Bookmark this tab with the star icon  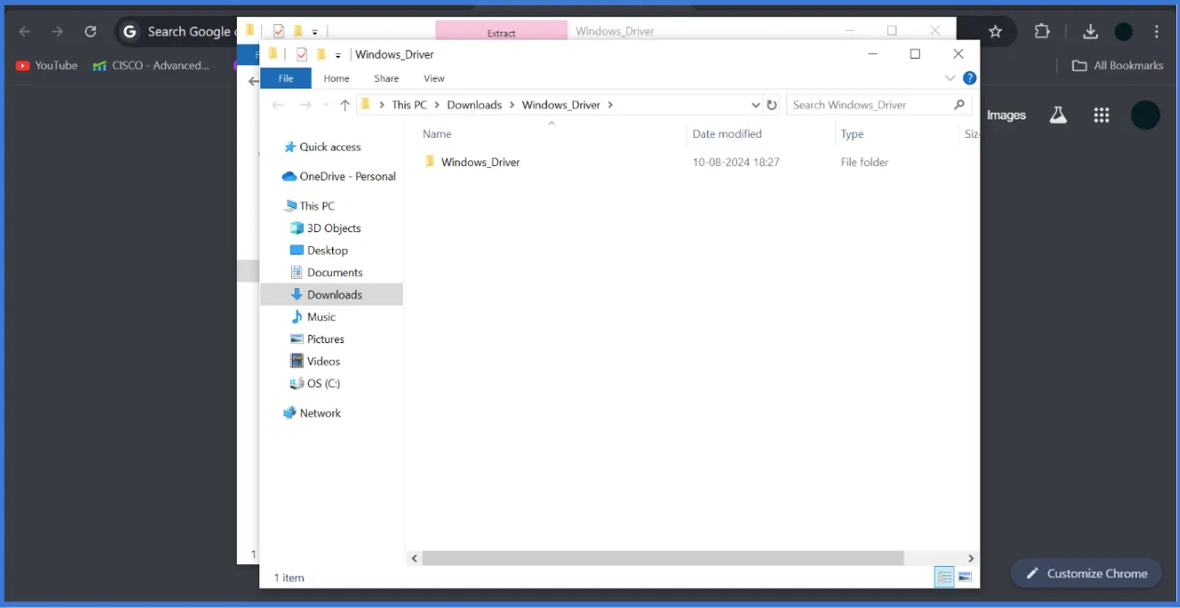(995, 32)
